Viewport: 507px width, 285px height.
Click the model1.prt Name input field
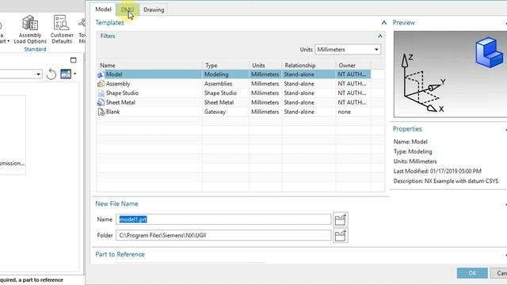223,219
